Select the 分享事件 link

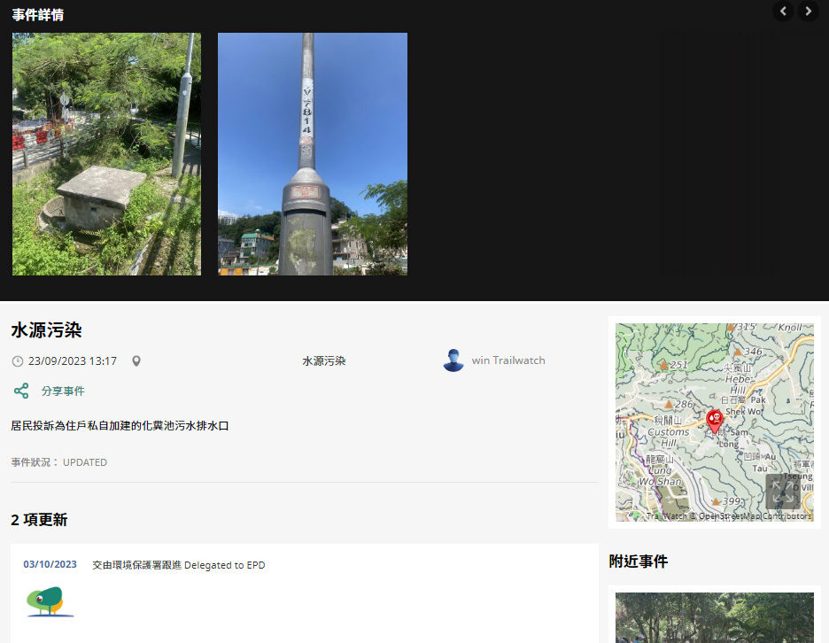coord(63,391)
